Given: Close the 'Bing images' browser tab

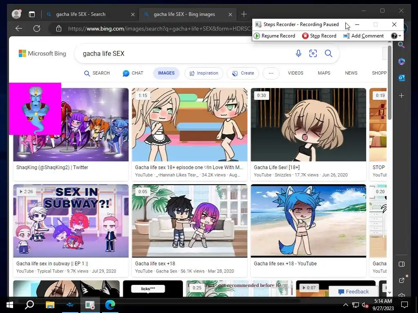Looking at the screenshot, I should click(x=230, y=14).
